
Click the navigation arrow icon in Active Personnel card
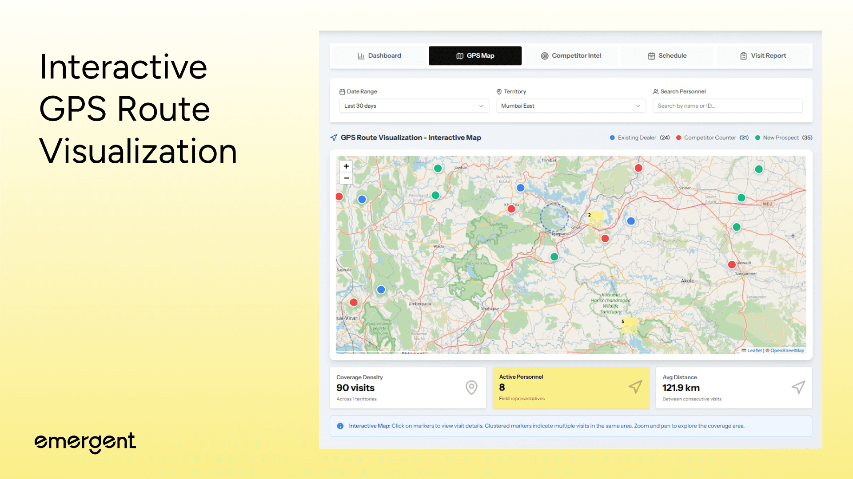click(x=635, y=387)
